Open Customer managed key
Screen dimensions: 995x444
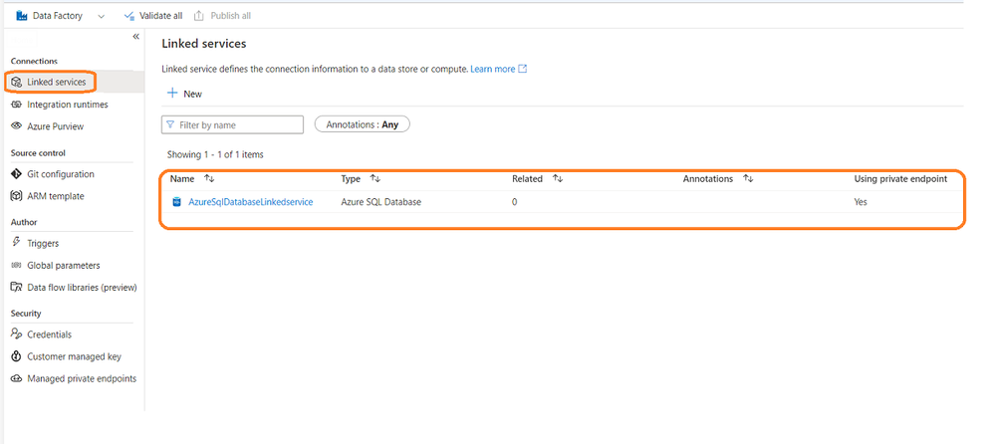(x=74, y=356)
